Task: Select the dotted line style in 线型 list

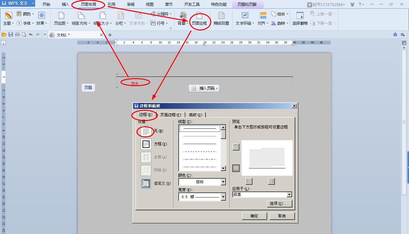Action: pos(200,136)
